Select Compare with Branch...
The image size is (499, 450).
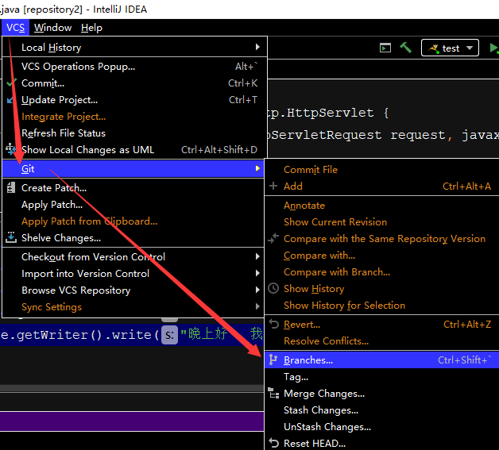pos(382,272)
